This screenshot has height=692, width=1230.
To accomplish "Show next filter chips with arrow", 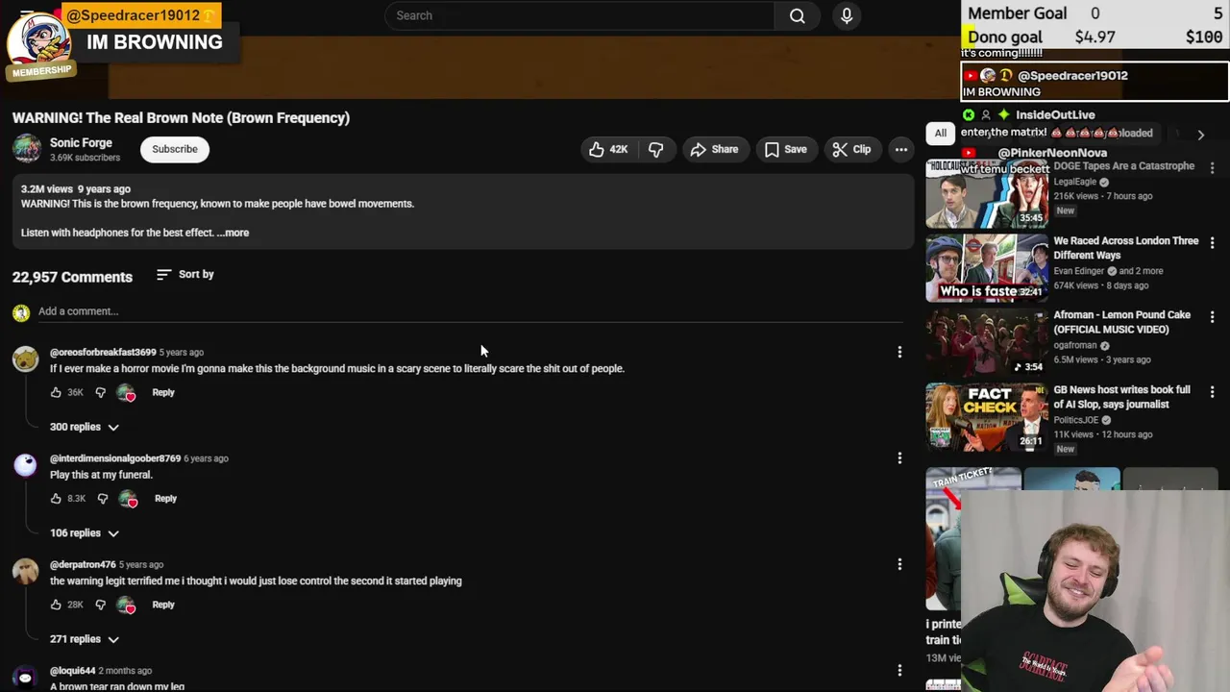I will click(x=1200, y=135).
